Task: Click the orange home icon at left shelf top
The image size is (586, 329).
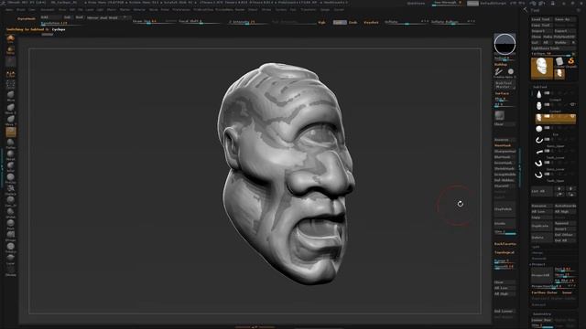Action: [10, 37]
